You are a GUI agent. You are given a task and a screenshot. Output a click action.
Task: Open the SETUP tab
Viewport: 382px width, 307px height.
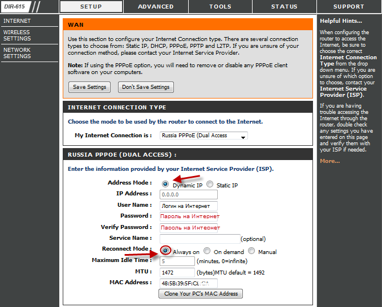click(x=90, y=7)
